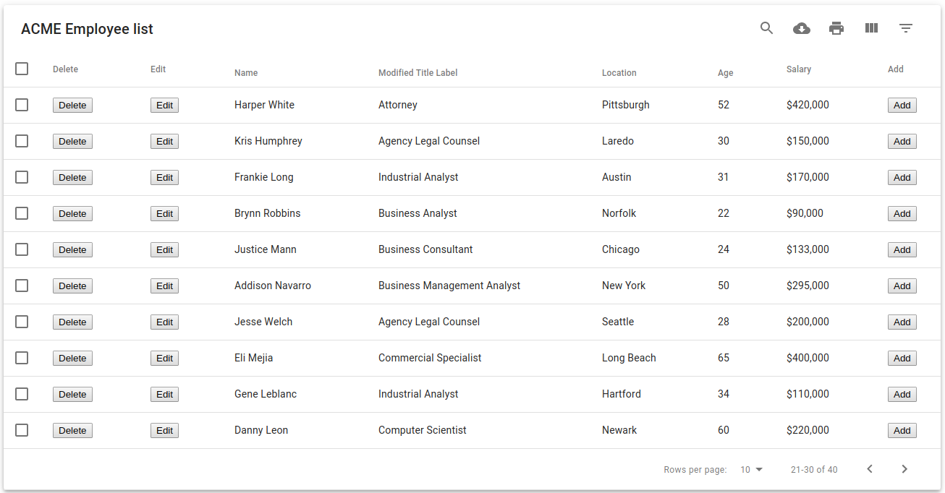This screenshot has width=945, height=493.
Task: Click the cloud download export icon
Action: point(801,28)
